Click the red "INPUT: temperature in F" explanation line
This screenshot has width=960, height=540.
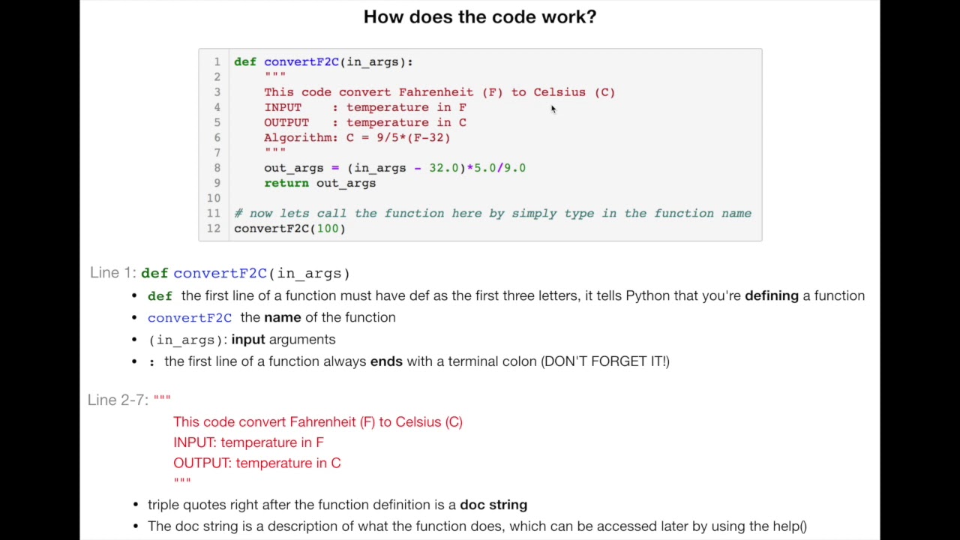point(248,442)
